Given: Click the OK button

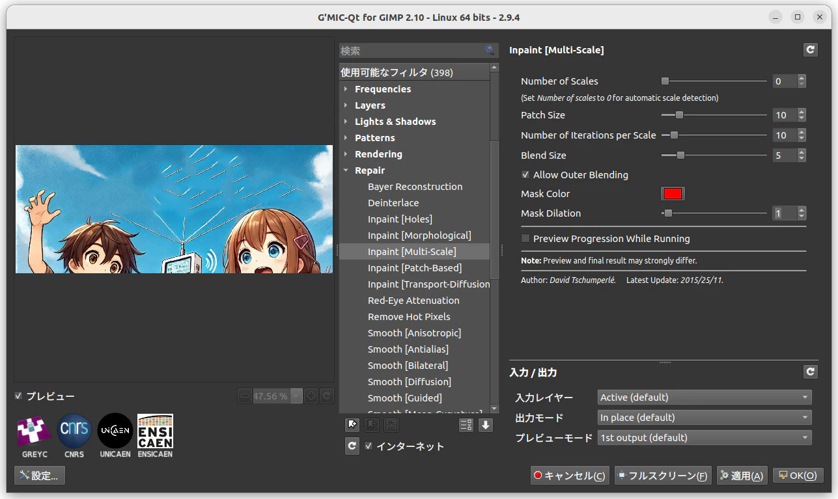Looking at the screenshot, I should tap(798, 476).
